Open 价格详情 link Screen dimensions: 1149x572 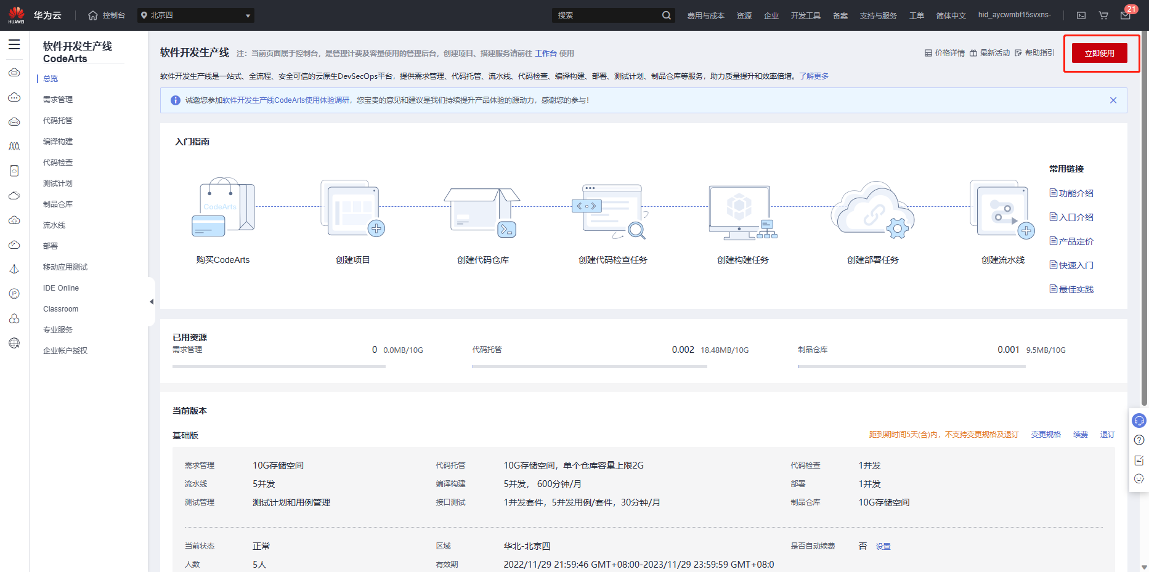pos(945,53)
